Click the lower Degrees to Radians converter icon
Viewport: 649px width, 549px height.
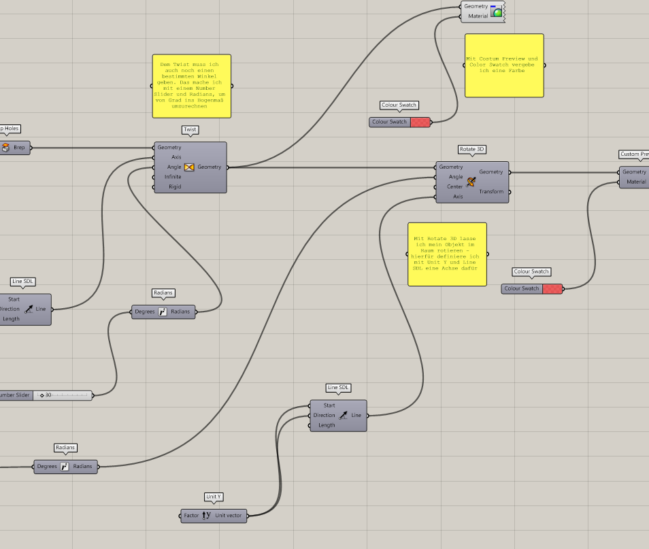[x=65, y=466]
